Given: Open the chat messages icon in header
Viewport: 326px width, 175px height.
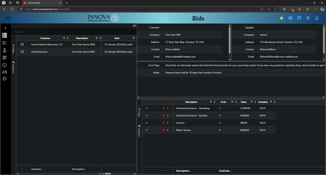Looking at the screenshot, I should pos(299,18).
